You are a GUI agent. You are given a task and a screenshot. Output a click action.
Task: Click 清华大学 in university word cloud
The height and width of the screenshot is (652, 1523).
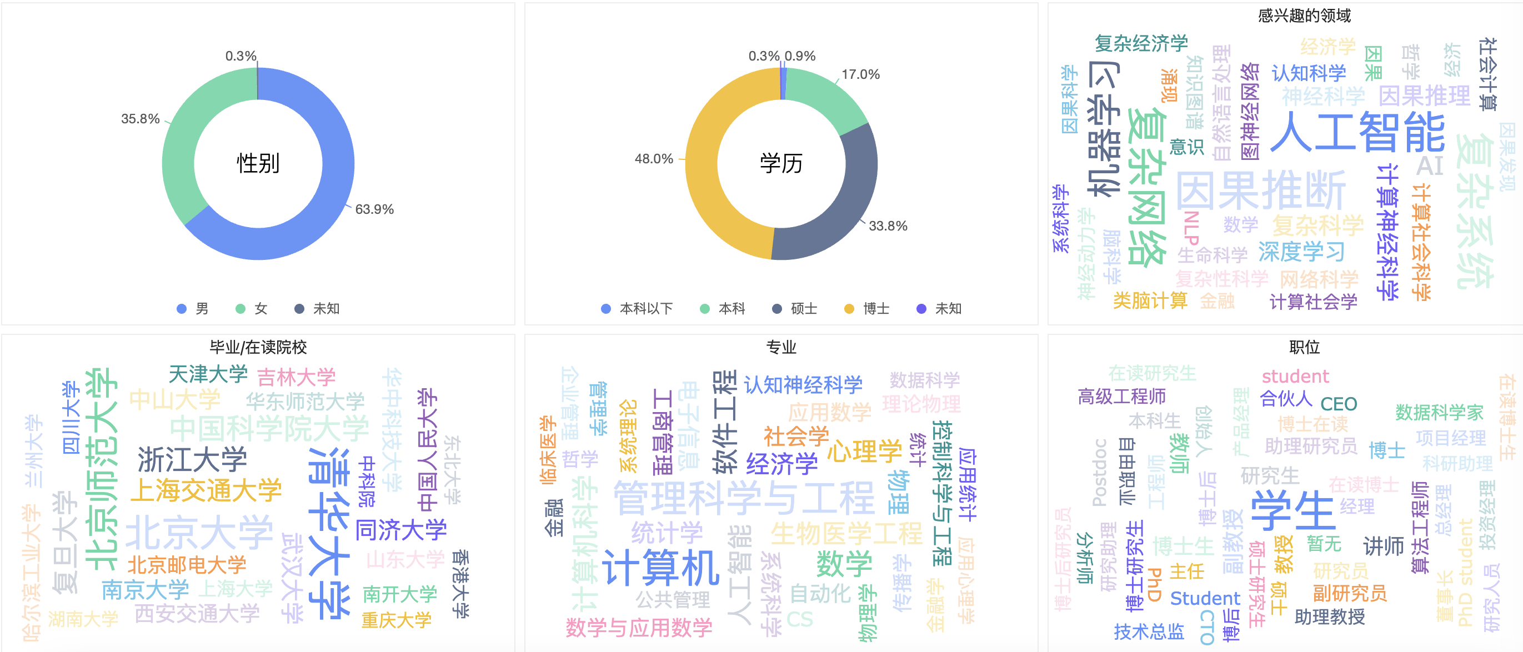pos(329,532)
